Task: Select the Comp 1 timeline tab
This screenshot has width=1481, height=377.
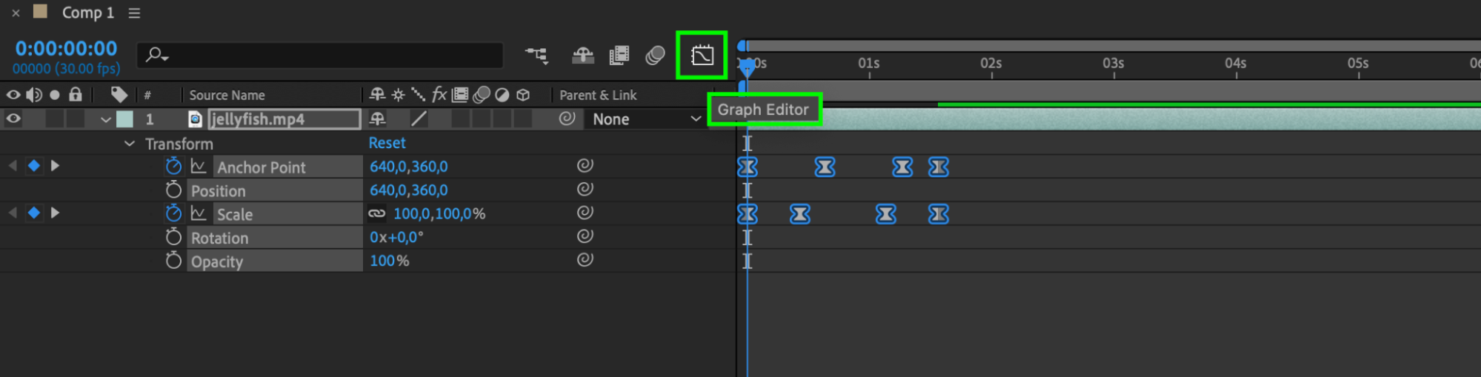Action: (x=87, y=13)
